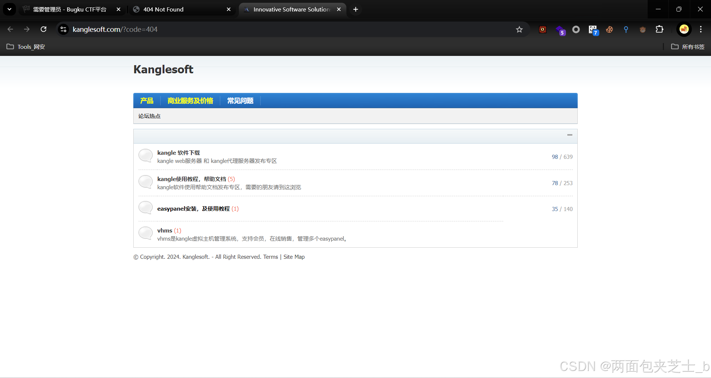Click speech bubble icon beside kangle 软件下载
Viewport: 711px width, 378px height.
tap(146, 155)
